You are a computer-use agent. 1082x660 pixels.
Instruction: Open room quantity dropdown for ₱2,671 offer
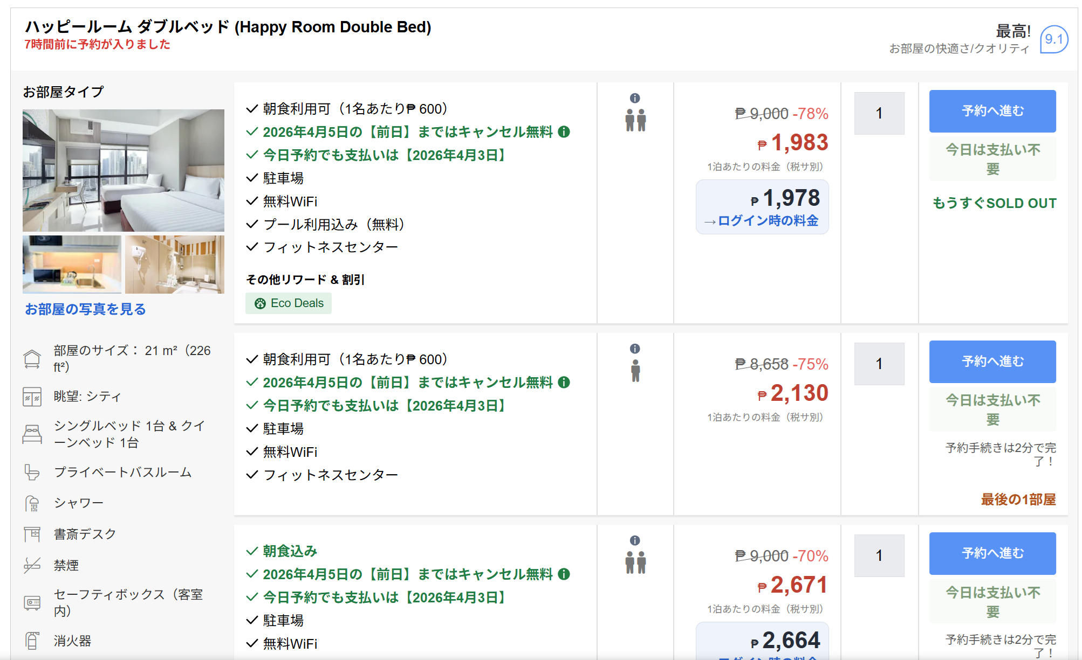pyautogui.click(x=879, y=555)
